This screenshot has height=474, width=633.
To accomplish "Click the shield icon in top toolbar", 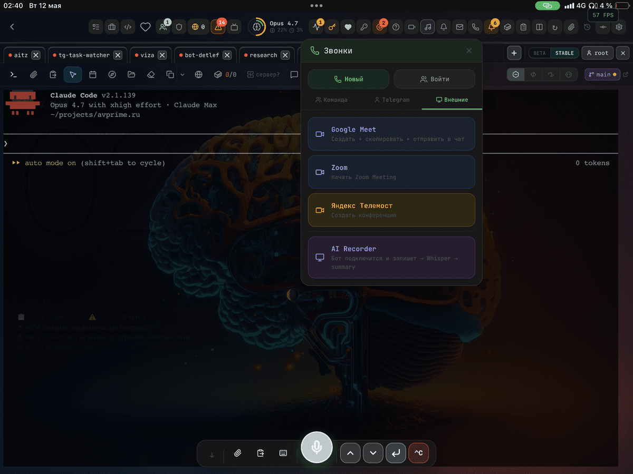I will coord(179,27).
